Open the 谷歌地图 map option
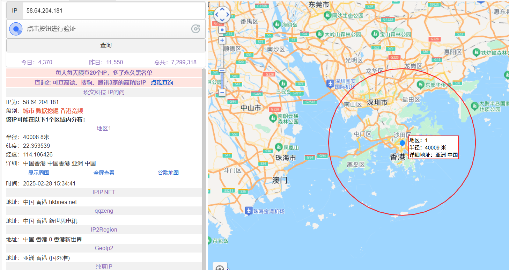The image size is (509, 270). click(x=168, y=172)
